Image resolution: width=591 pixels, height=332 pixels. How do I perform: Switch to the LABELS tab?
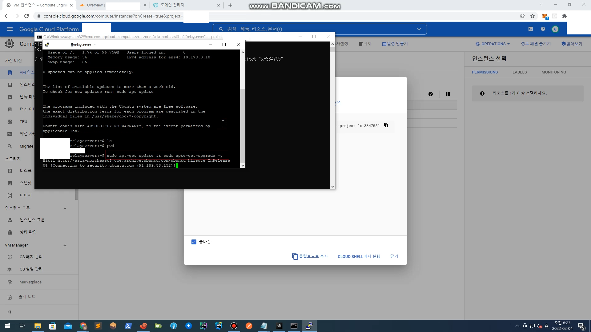[x=520, y=72]
